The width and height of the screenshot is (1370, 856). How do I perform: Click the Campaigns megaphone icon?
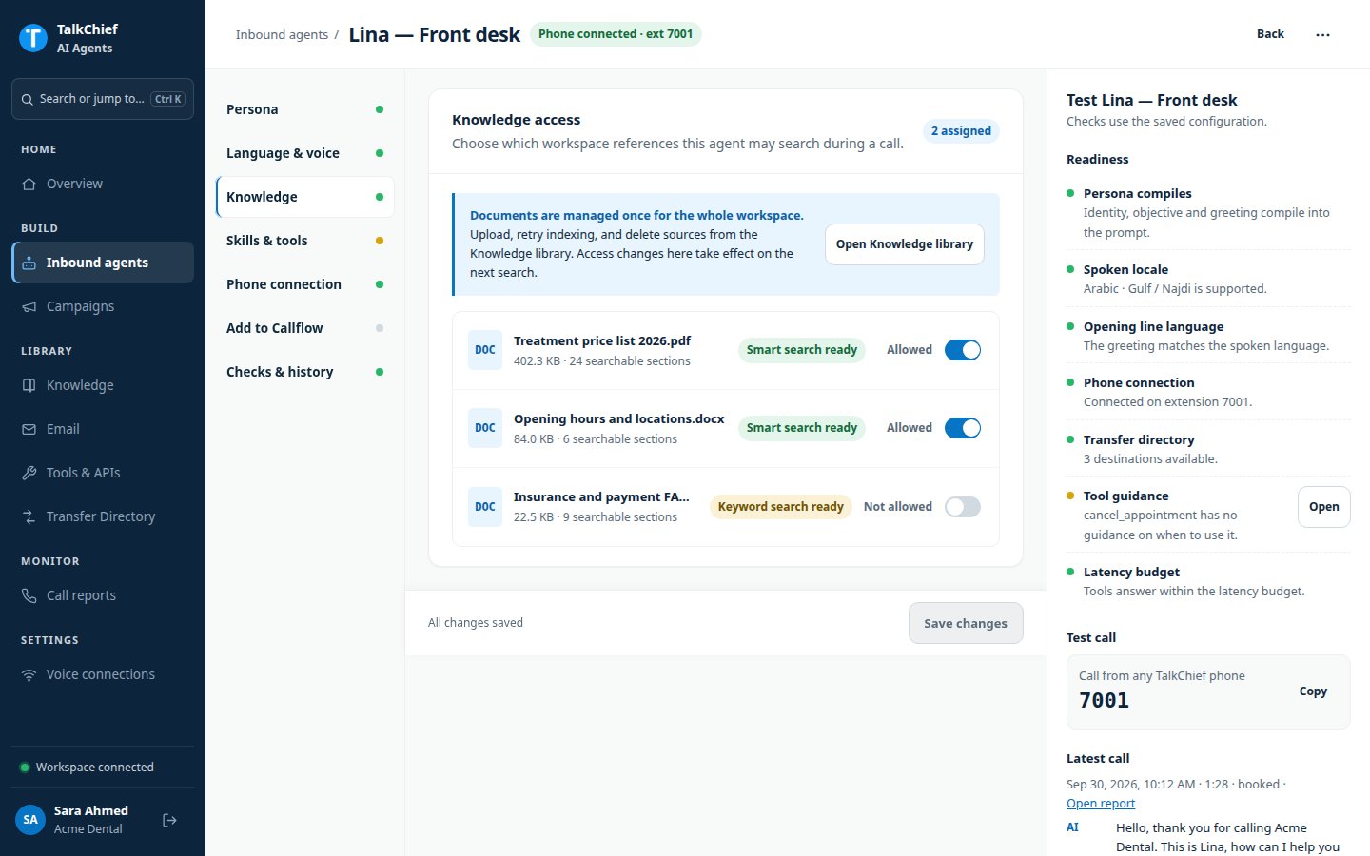pyautogui.click(x=29, y=306)
